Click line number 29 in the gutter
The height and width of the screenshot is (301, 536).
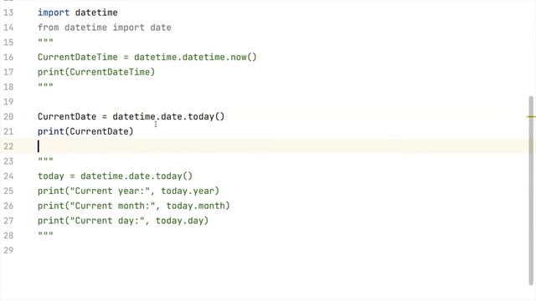[x=8, y=251]
